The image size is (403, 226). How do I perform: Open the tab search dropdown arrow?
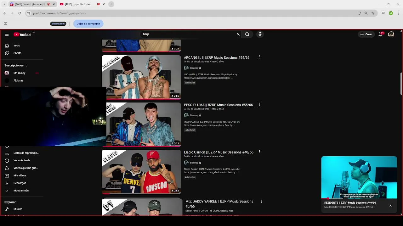point(4,4)
